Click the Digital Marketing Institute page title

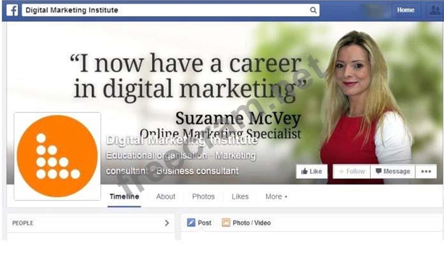pyautogui.click(x=182, y=140)
